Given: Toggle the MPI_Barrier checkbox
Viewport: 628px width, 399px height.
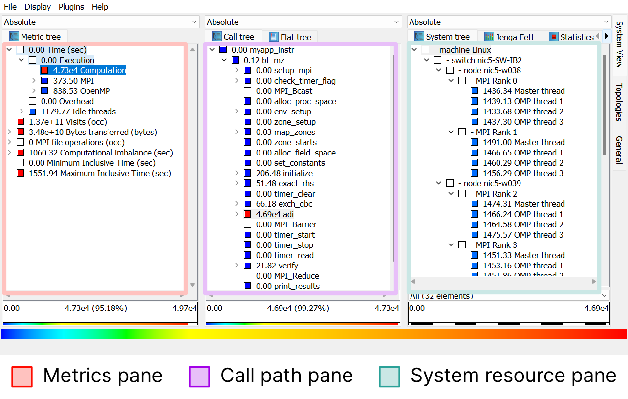Looking at the screenshot, I should click(x=248, y=224).
